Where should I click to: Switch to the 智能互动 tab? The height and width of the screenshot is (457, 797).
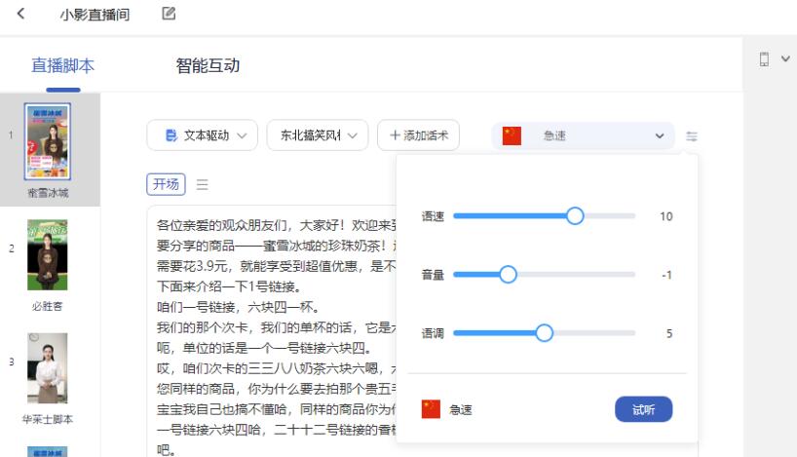coord(208,65)
